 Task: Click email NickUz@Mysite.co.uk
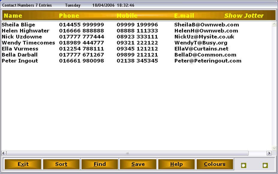coord(204,37)
